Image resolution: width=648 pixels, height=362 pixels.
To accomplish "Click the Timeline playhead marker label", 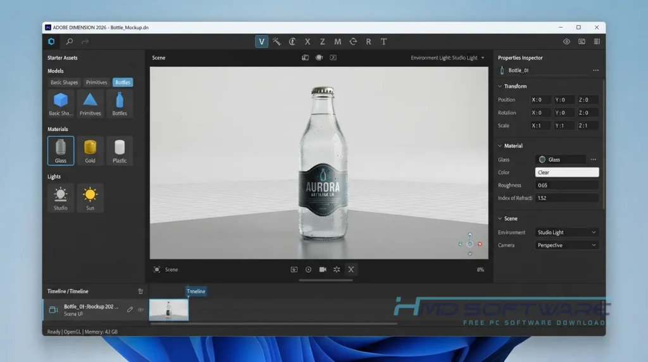I will 196,291.
